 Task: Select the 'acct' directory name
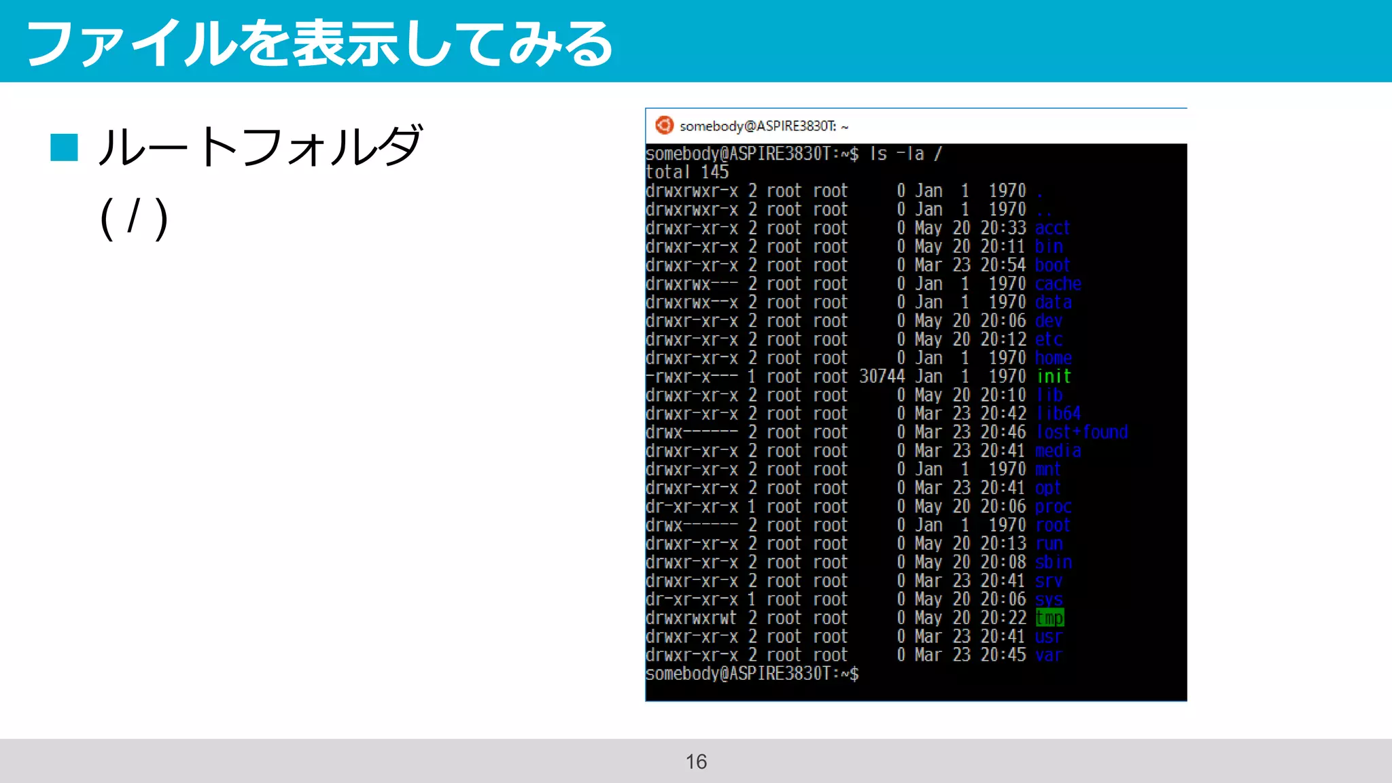point(1053,228)
